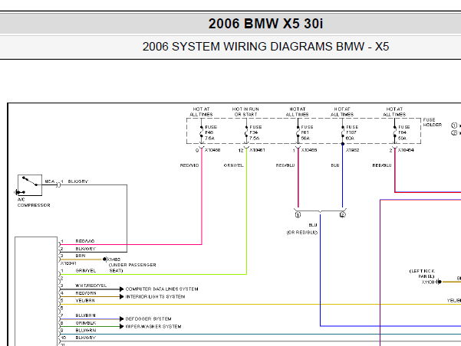Click the "RED/VIO" label below fuse F46
Screen dimensions: 461x346
pyautogui.click(x=189, y=165)
